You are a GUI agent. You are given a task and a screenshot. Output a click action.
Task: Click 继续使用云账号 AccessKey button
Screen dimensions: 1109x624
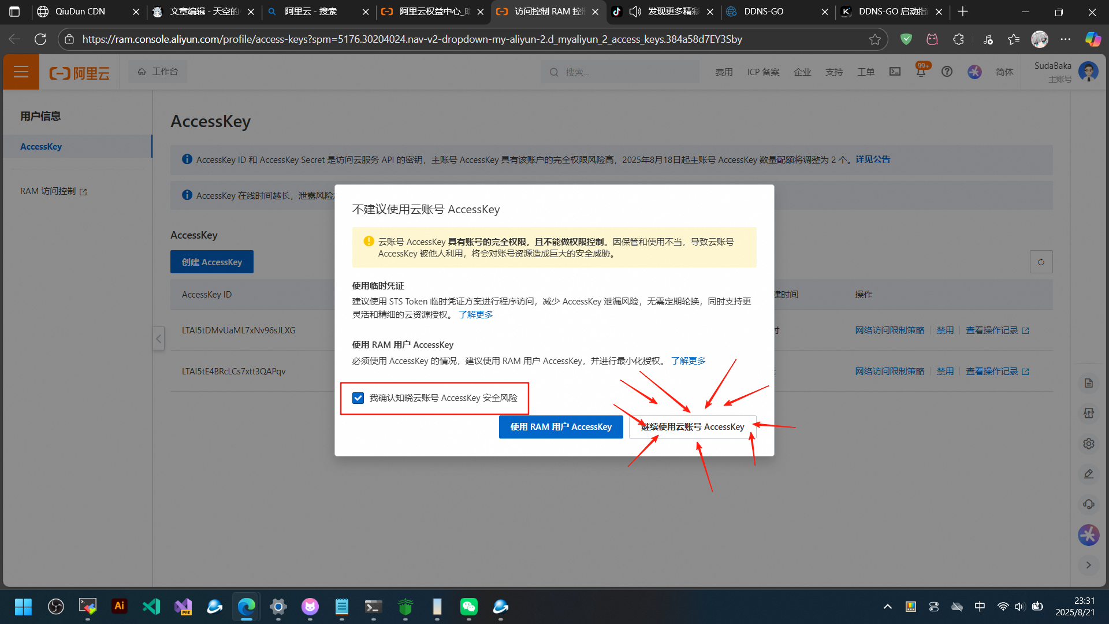coord(692,427)
